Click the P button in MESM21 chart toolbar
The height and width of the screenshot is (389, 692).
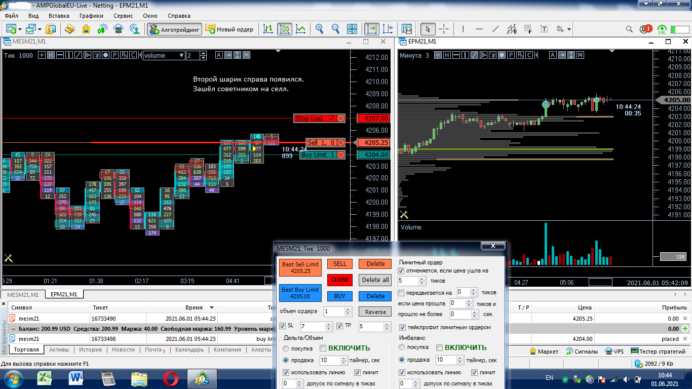[115, 55]
